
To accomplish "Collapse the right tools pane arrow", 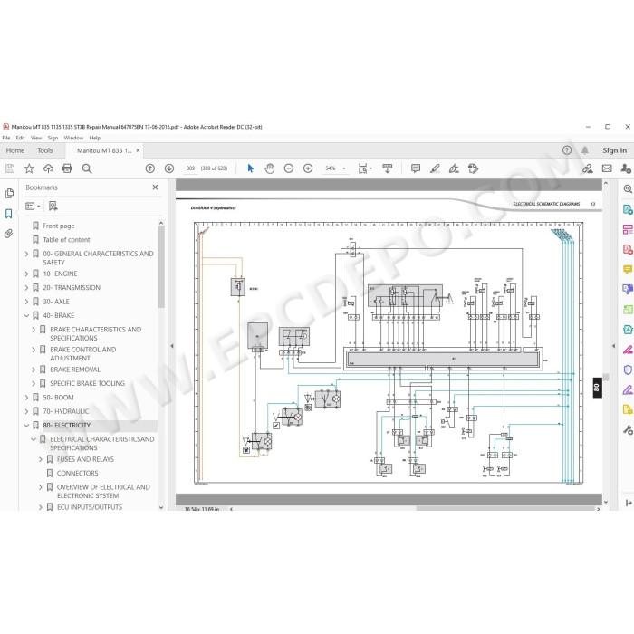I will pyautogui.click(x=613, y=346).
